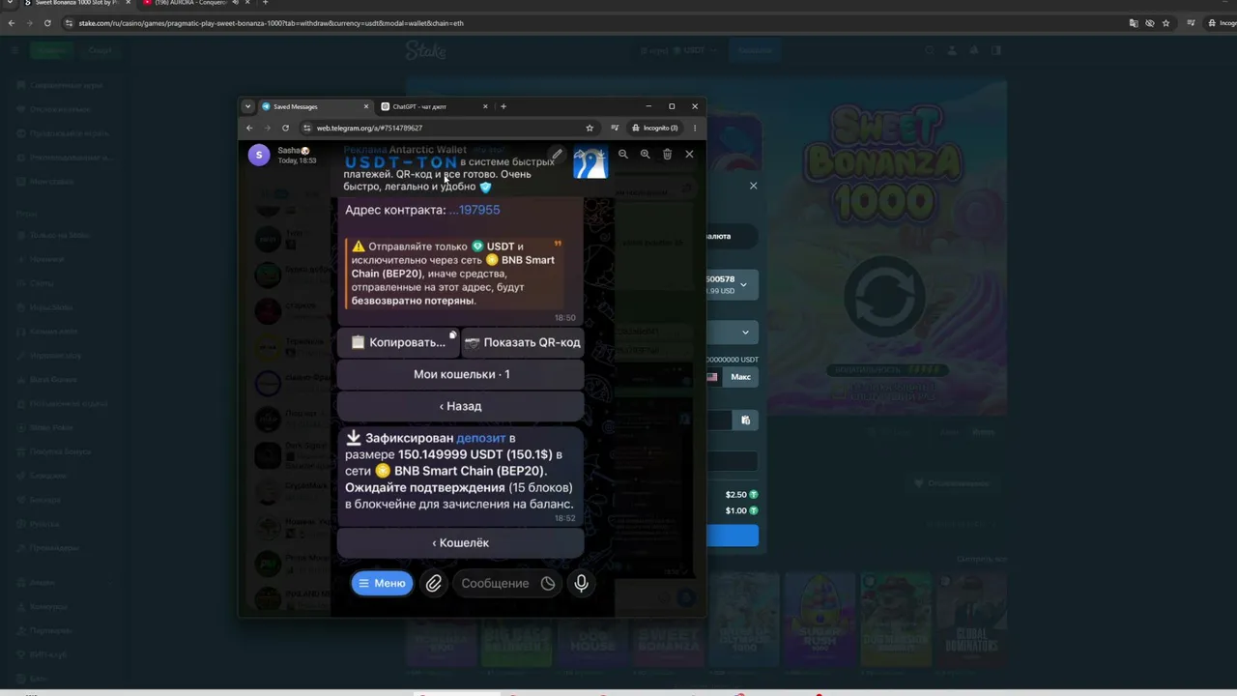
Task: Open the Telegram browser window menu
Action: pyautogui.click(x=694, y=128)
